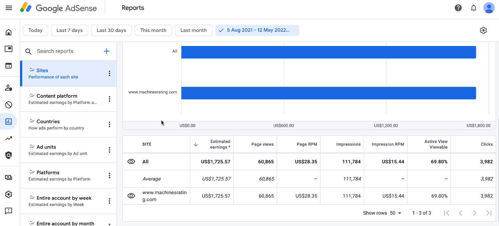Open the Ads section in sidebar
This screenshot has width=499, height=226.
pyautogui.click(x=9, y=49)
